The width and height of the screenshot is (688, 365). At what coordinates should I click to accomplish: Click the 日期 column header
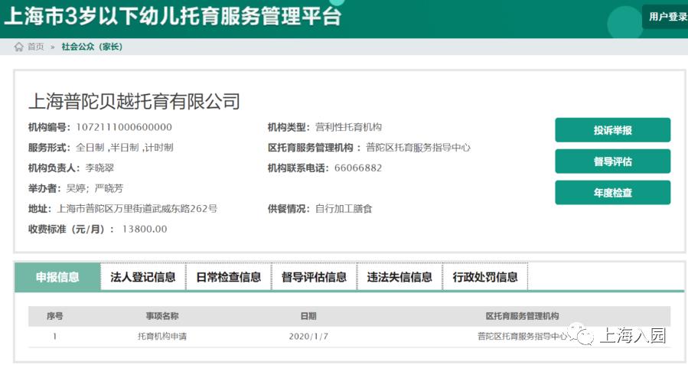(308, 316)
